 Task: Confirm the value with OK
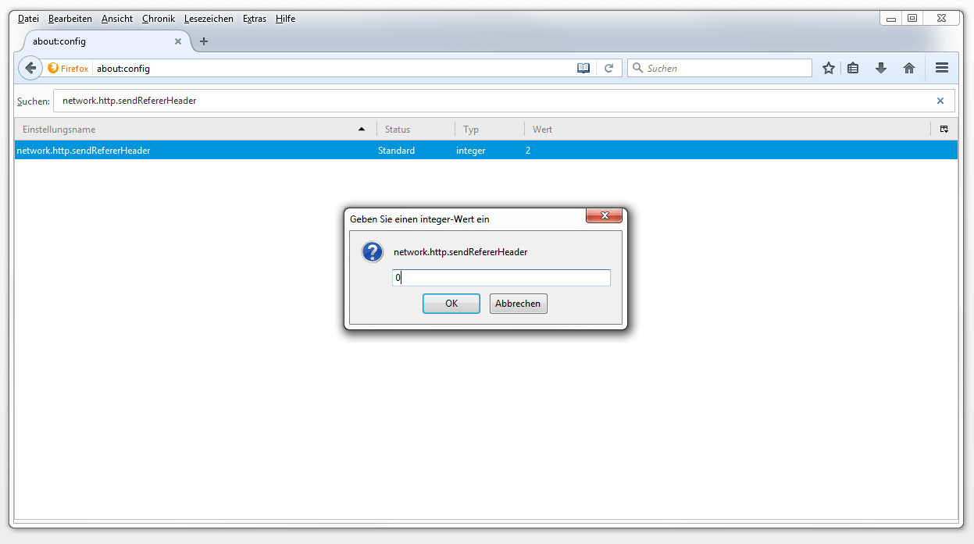[x=451, y=304]
